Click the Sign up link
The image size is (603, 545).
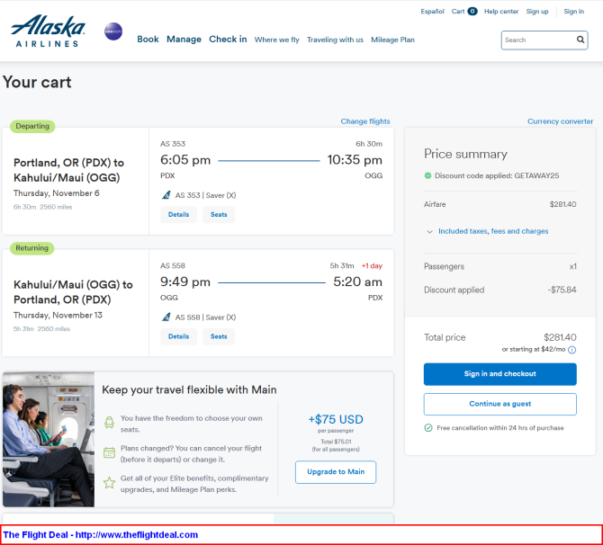click(x=537, y=11)
